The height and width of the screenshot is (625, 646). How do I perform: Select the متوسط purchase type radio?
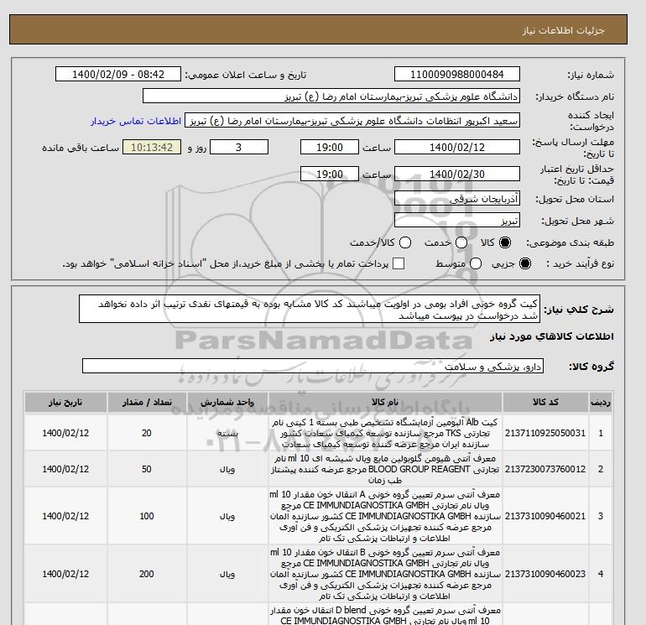point(476,263)
